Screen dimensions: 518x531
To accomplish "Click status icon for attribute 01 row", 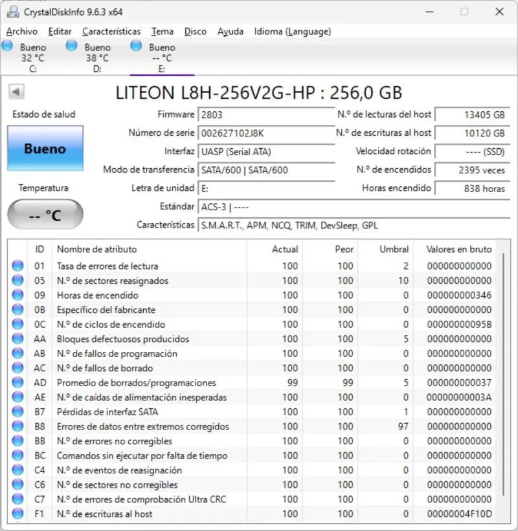I will click(x=17, y=266).
